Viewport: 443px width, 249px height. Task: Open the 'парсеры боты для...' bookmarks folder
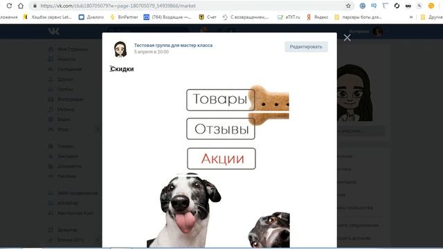[358, 17]
